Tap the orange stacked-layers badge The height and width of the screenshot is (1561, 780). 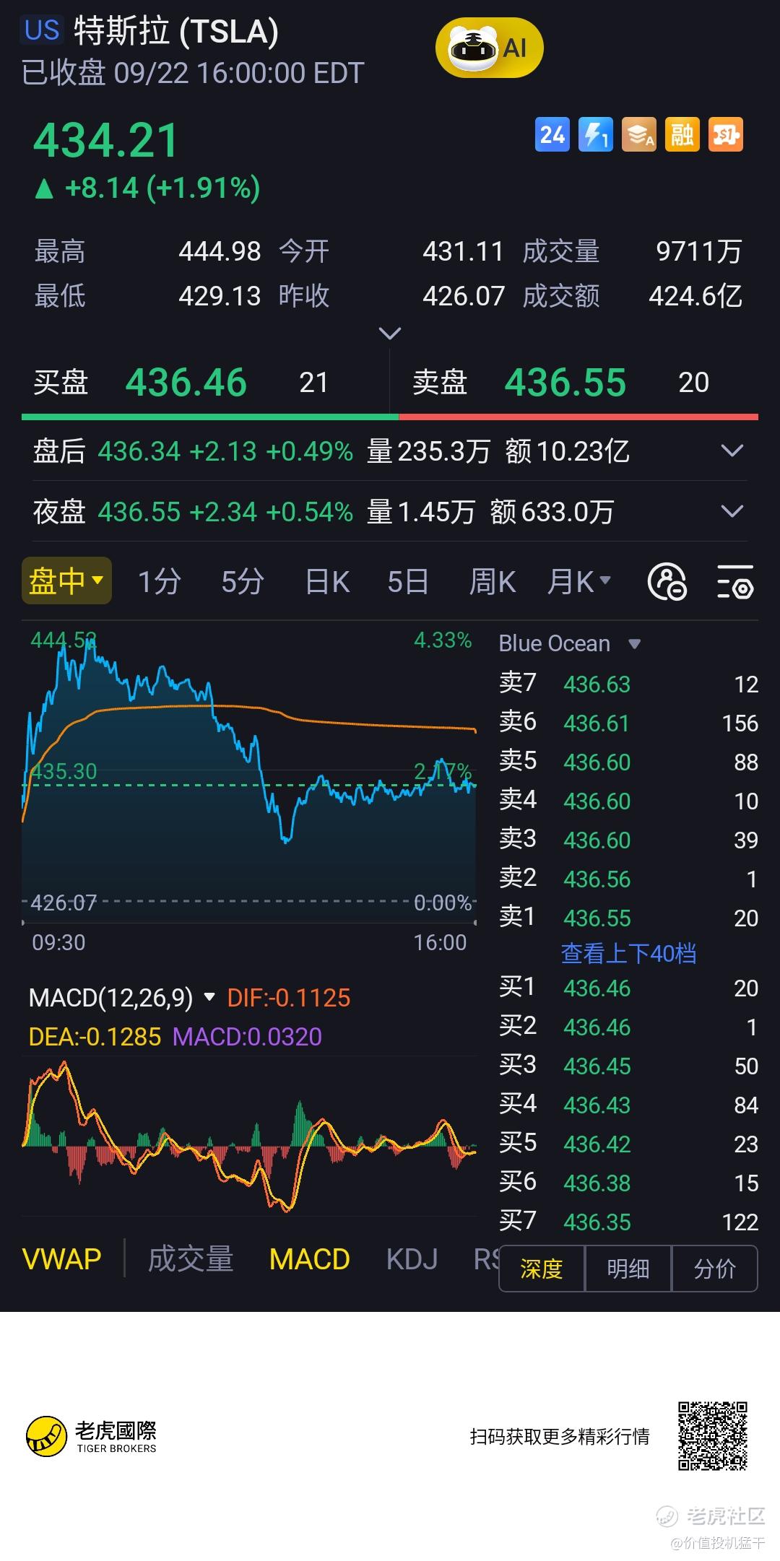638,134
